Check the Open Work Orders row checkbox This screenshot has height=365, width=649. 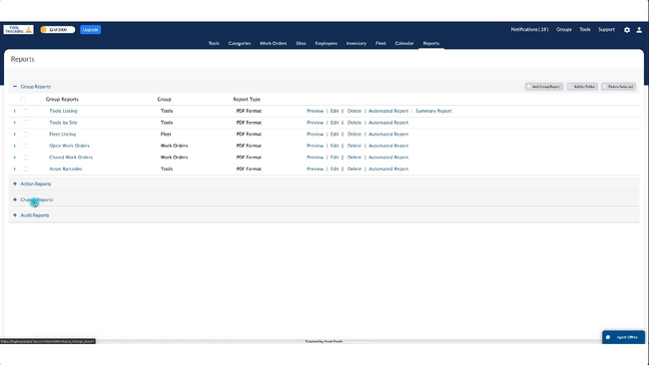pos(26,146)
